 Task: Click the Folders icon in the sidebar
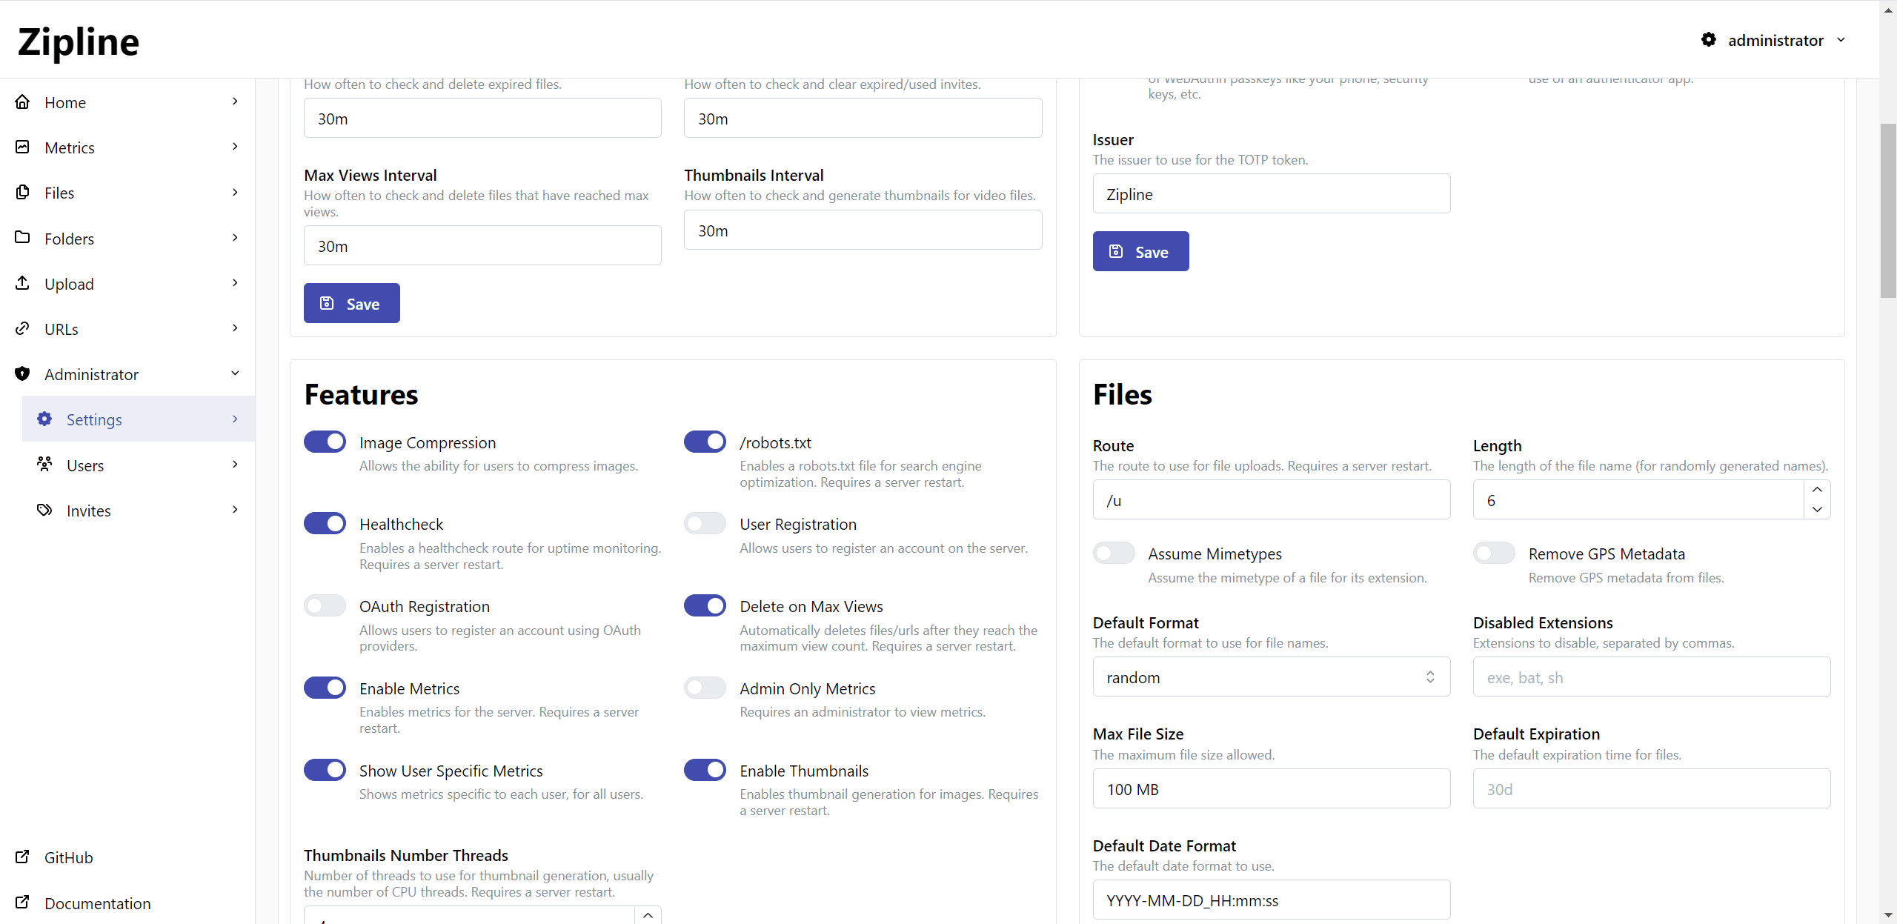tap(22, 238)
